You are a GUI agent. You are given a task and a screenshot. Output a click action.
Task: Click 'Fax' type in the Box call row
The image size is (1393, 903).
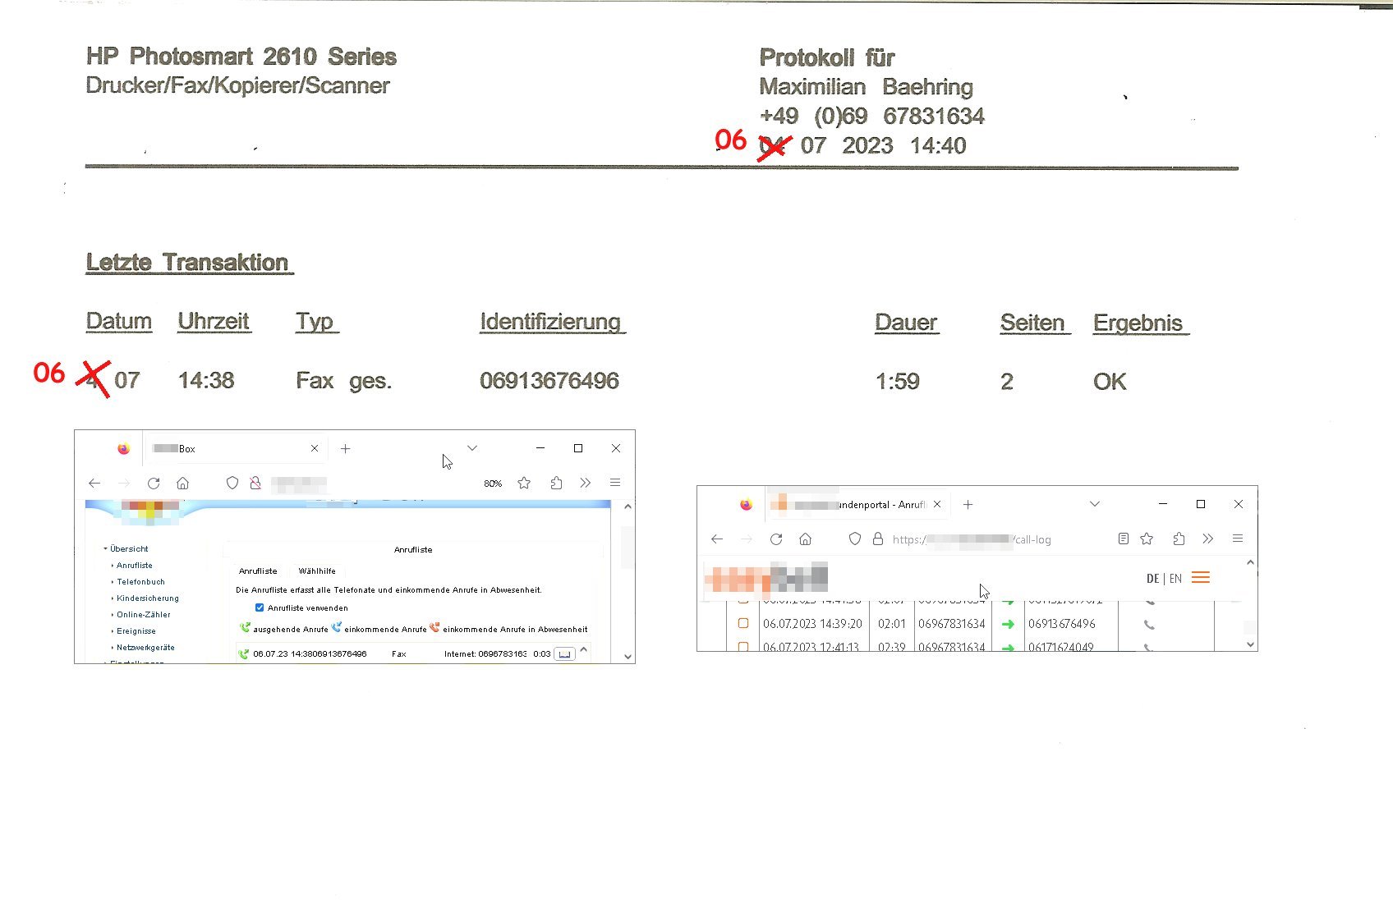coord(399,654)
